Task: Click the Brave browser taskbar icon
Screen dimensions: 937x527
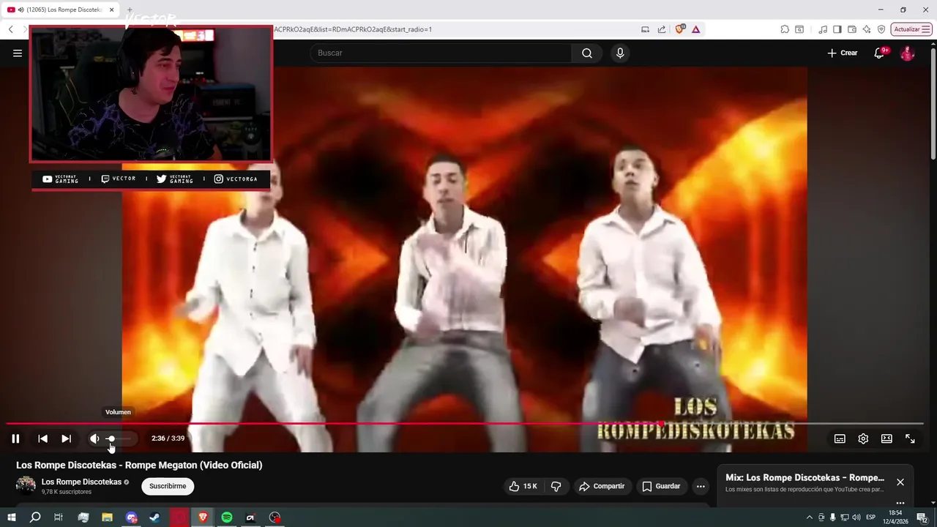Action: click(x=203, y=517)
